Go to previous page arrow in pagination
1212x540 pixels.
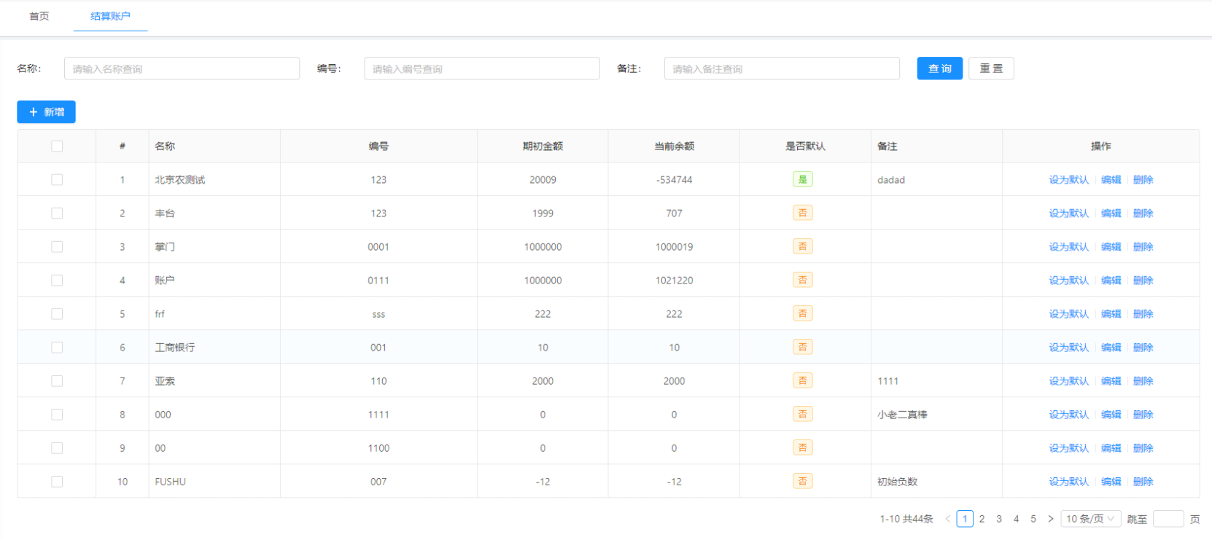point(947,519)
